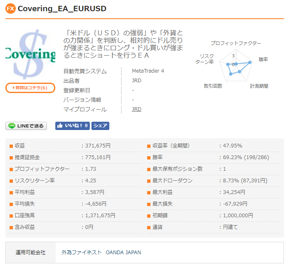Click the 勝率 value 69.23% (198/286)
This screenshot has width=291, height=275.
pos(246,157)
